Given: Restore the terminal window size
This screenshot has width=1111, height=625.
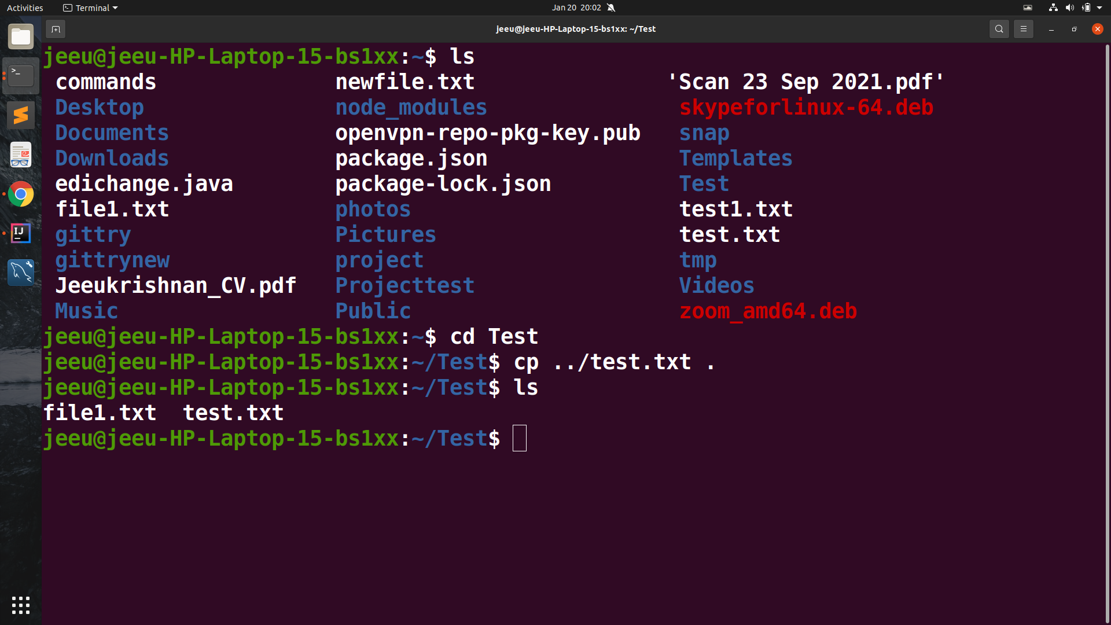Looking at the screenshot, I should 1074,29.
